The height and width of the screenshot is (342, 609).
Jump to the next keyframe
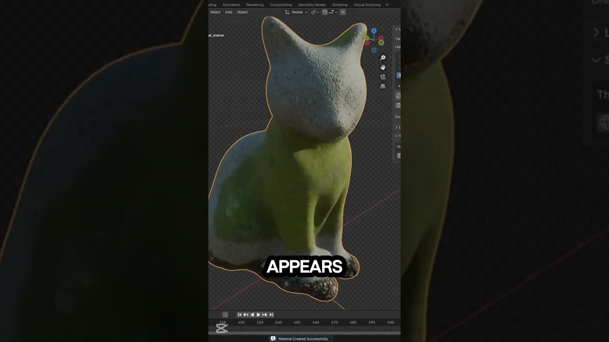tap(265, 314)
